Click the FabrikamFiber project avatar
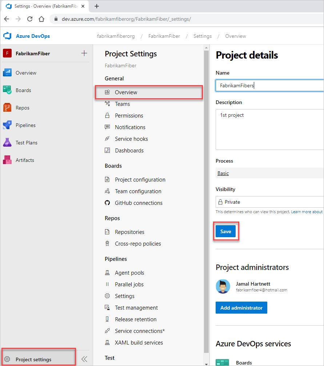Image resolution: width=324 pixels, height=366 pixels. [8, 53]
